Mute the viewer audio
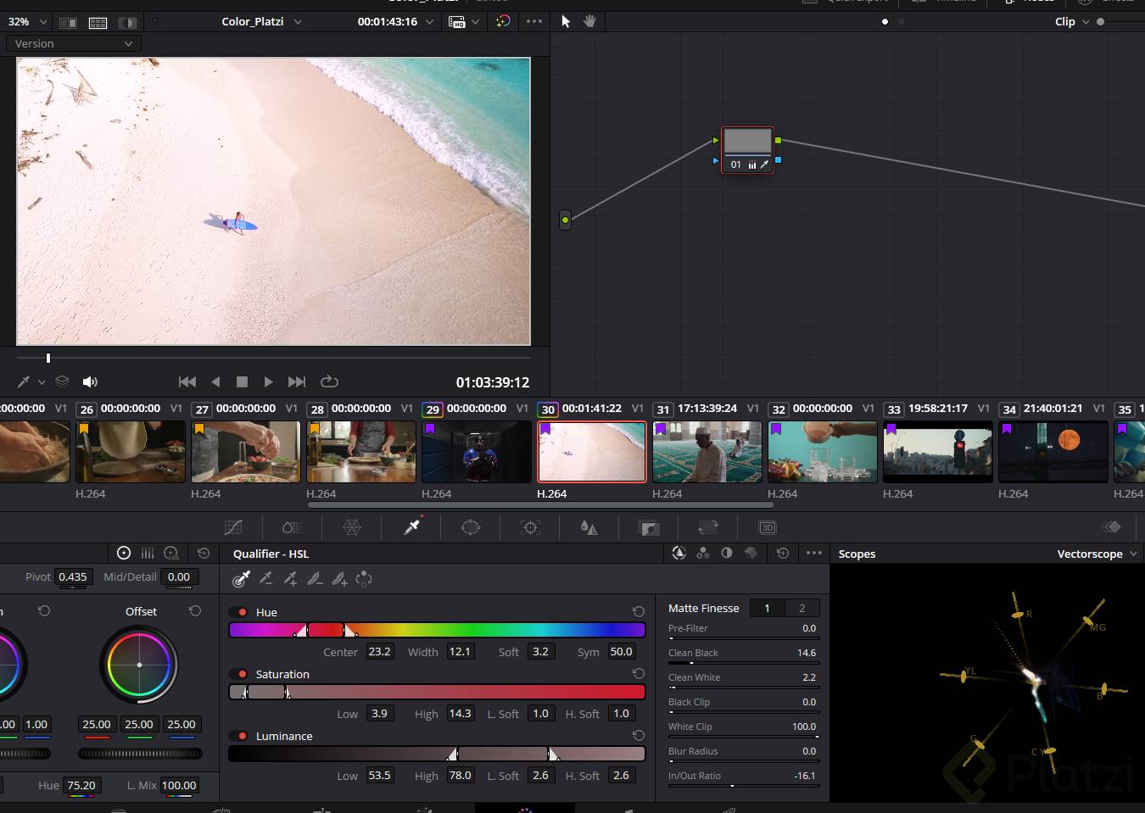The height and width of the screenshot is (813, 1145). (x=90, y=382)
